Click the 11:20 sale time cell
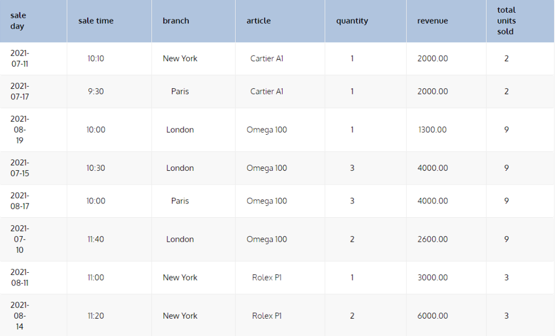This screenshot has width=555, height=336. tap(96, 316)
